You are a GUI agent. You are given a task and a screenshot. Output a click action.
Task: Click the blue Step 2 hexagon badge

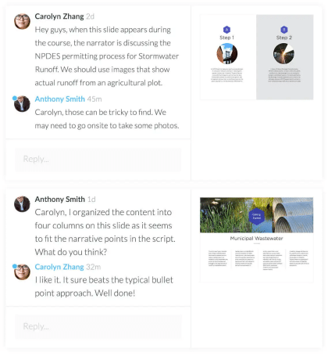pos(284,30)
